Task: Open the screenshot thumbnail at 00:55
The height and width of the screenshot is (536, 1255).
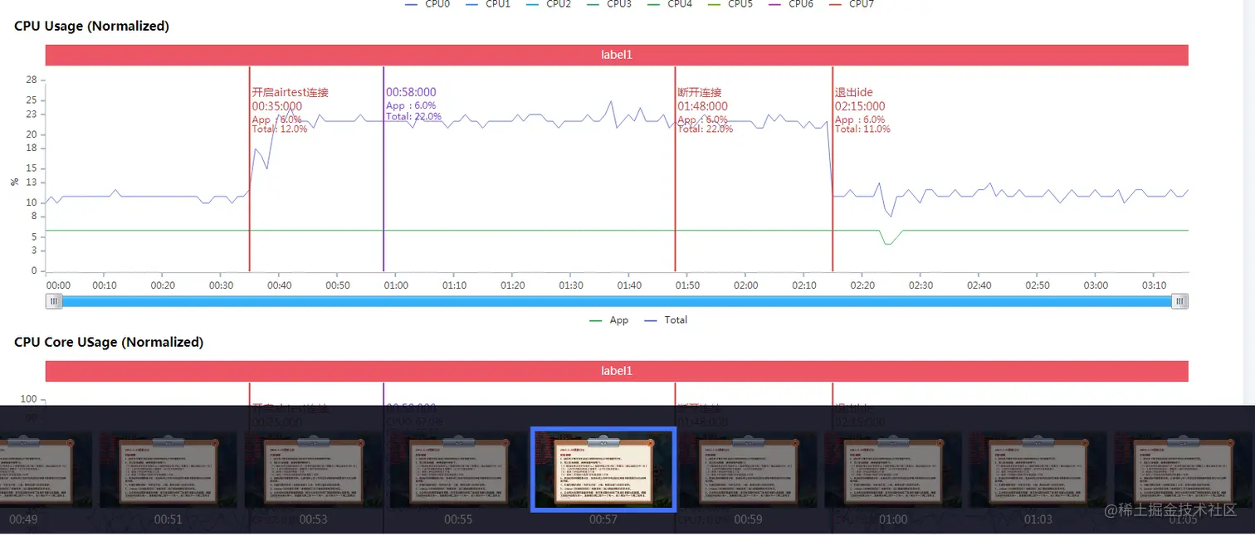Action: [458, 470]
